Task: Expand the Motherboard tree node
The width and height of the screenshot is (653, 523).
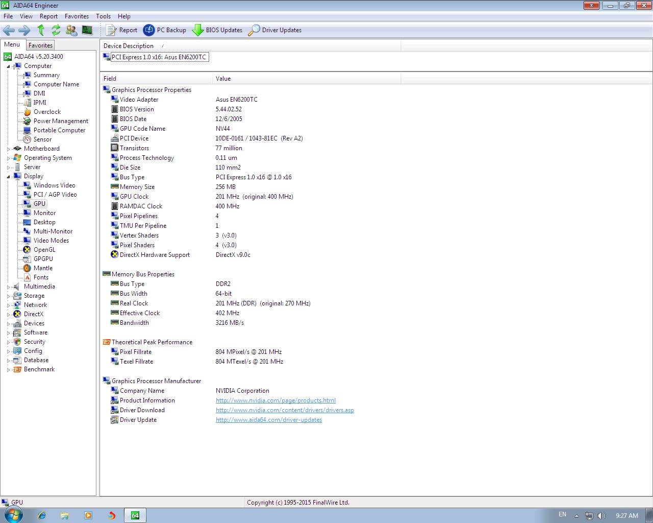Action: coord(8,149)
